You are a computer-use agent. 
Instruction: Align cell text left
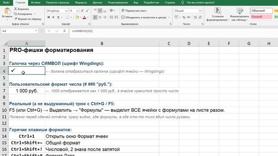coord(95,17)
